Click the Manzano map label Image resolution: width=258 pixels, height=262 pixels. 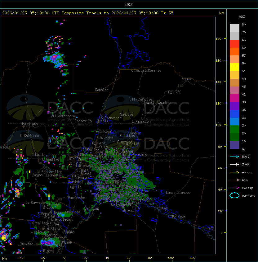click(x=26, y=243)
